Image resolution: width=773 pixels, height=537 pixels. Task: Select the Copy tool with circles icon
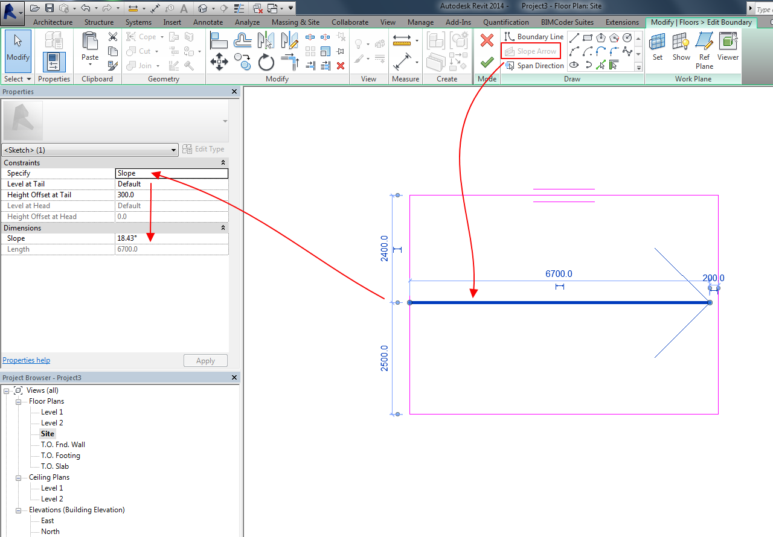pos(243,62)
